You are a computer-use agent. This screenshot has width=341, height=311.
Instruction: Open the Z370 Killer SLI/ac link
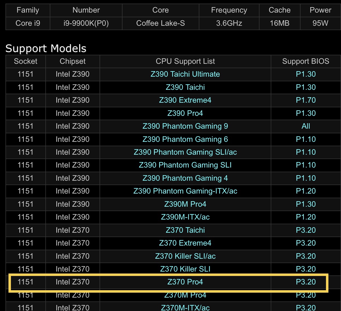(x=185, y=256)
